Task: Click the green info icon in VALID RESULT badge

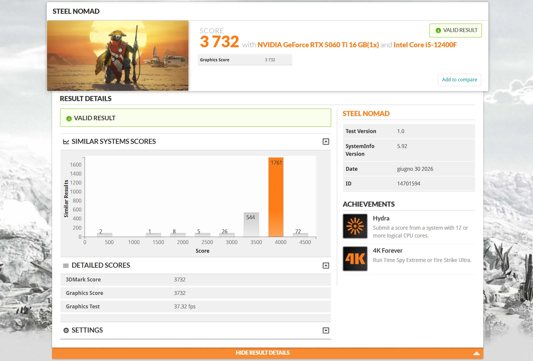Action: coord(438,31)
